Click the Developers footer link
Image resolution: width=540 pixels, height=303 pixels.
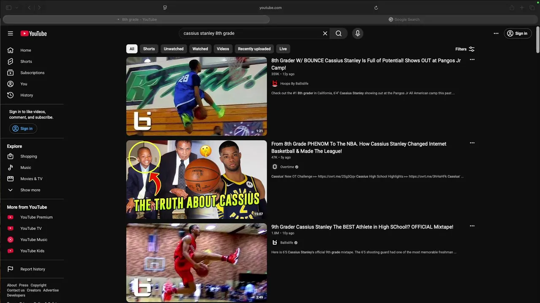pyautogui.click(x=16, y=295)
